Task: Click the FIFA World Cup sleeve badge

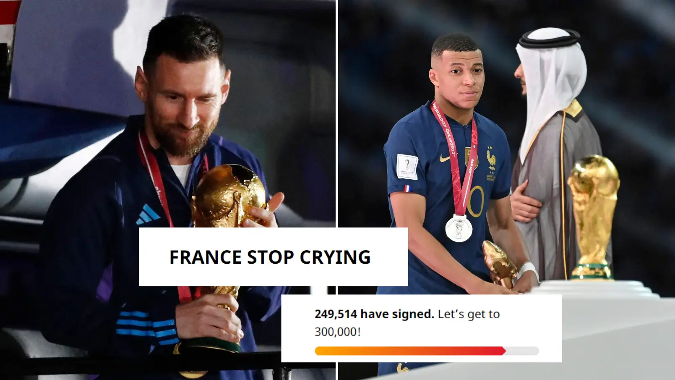Action: [x=407, y=167]
